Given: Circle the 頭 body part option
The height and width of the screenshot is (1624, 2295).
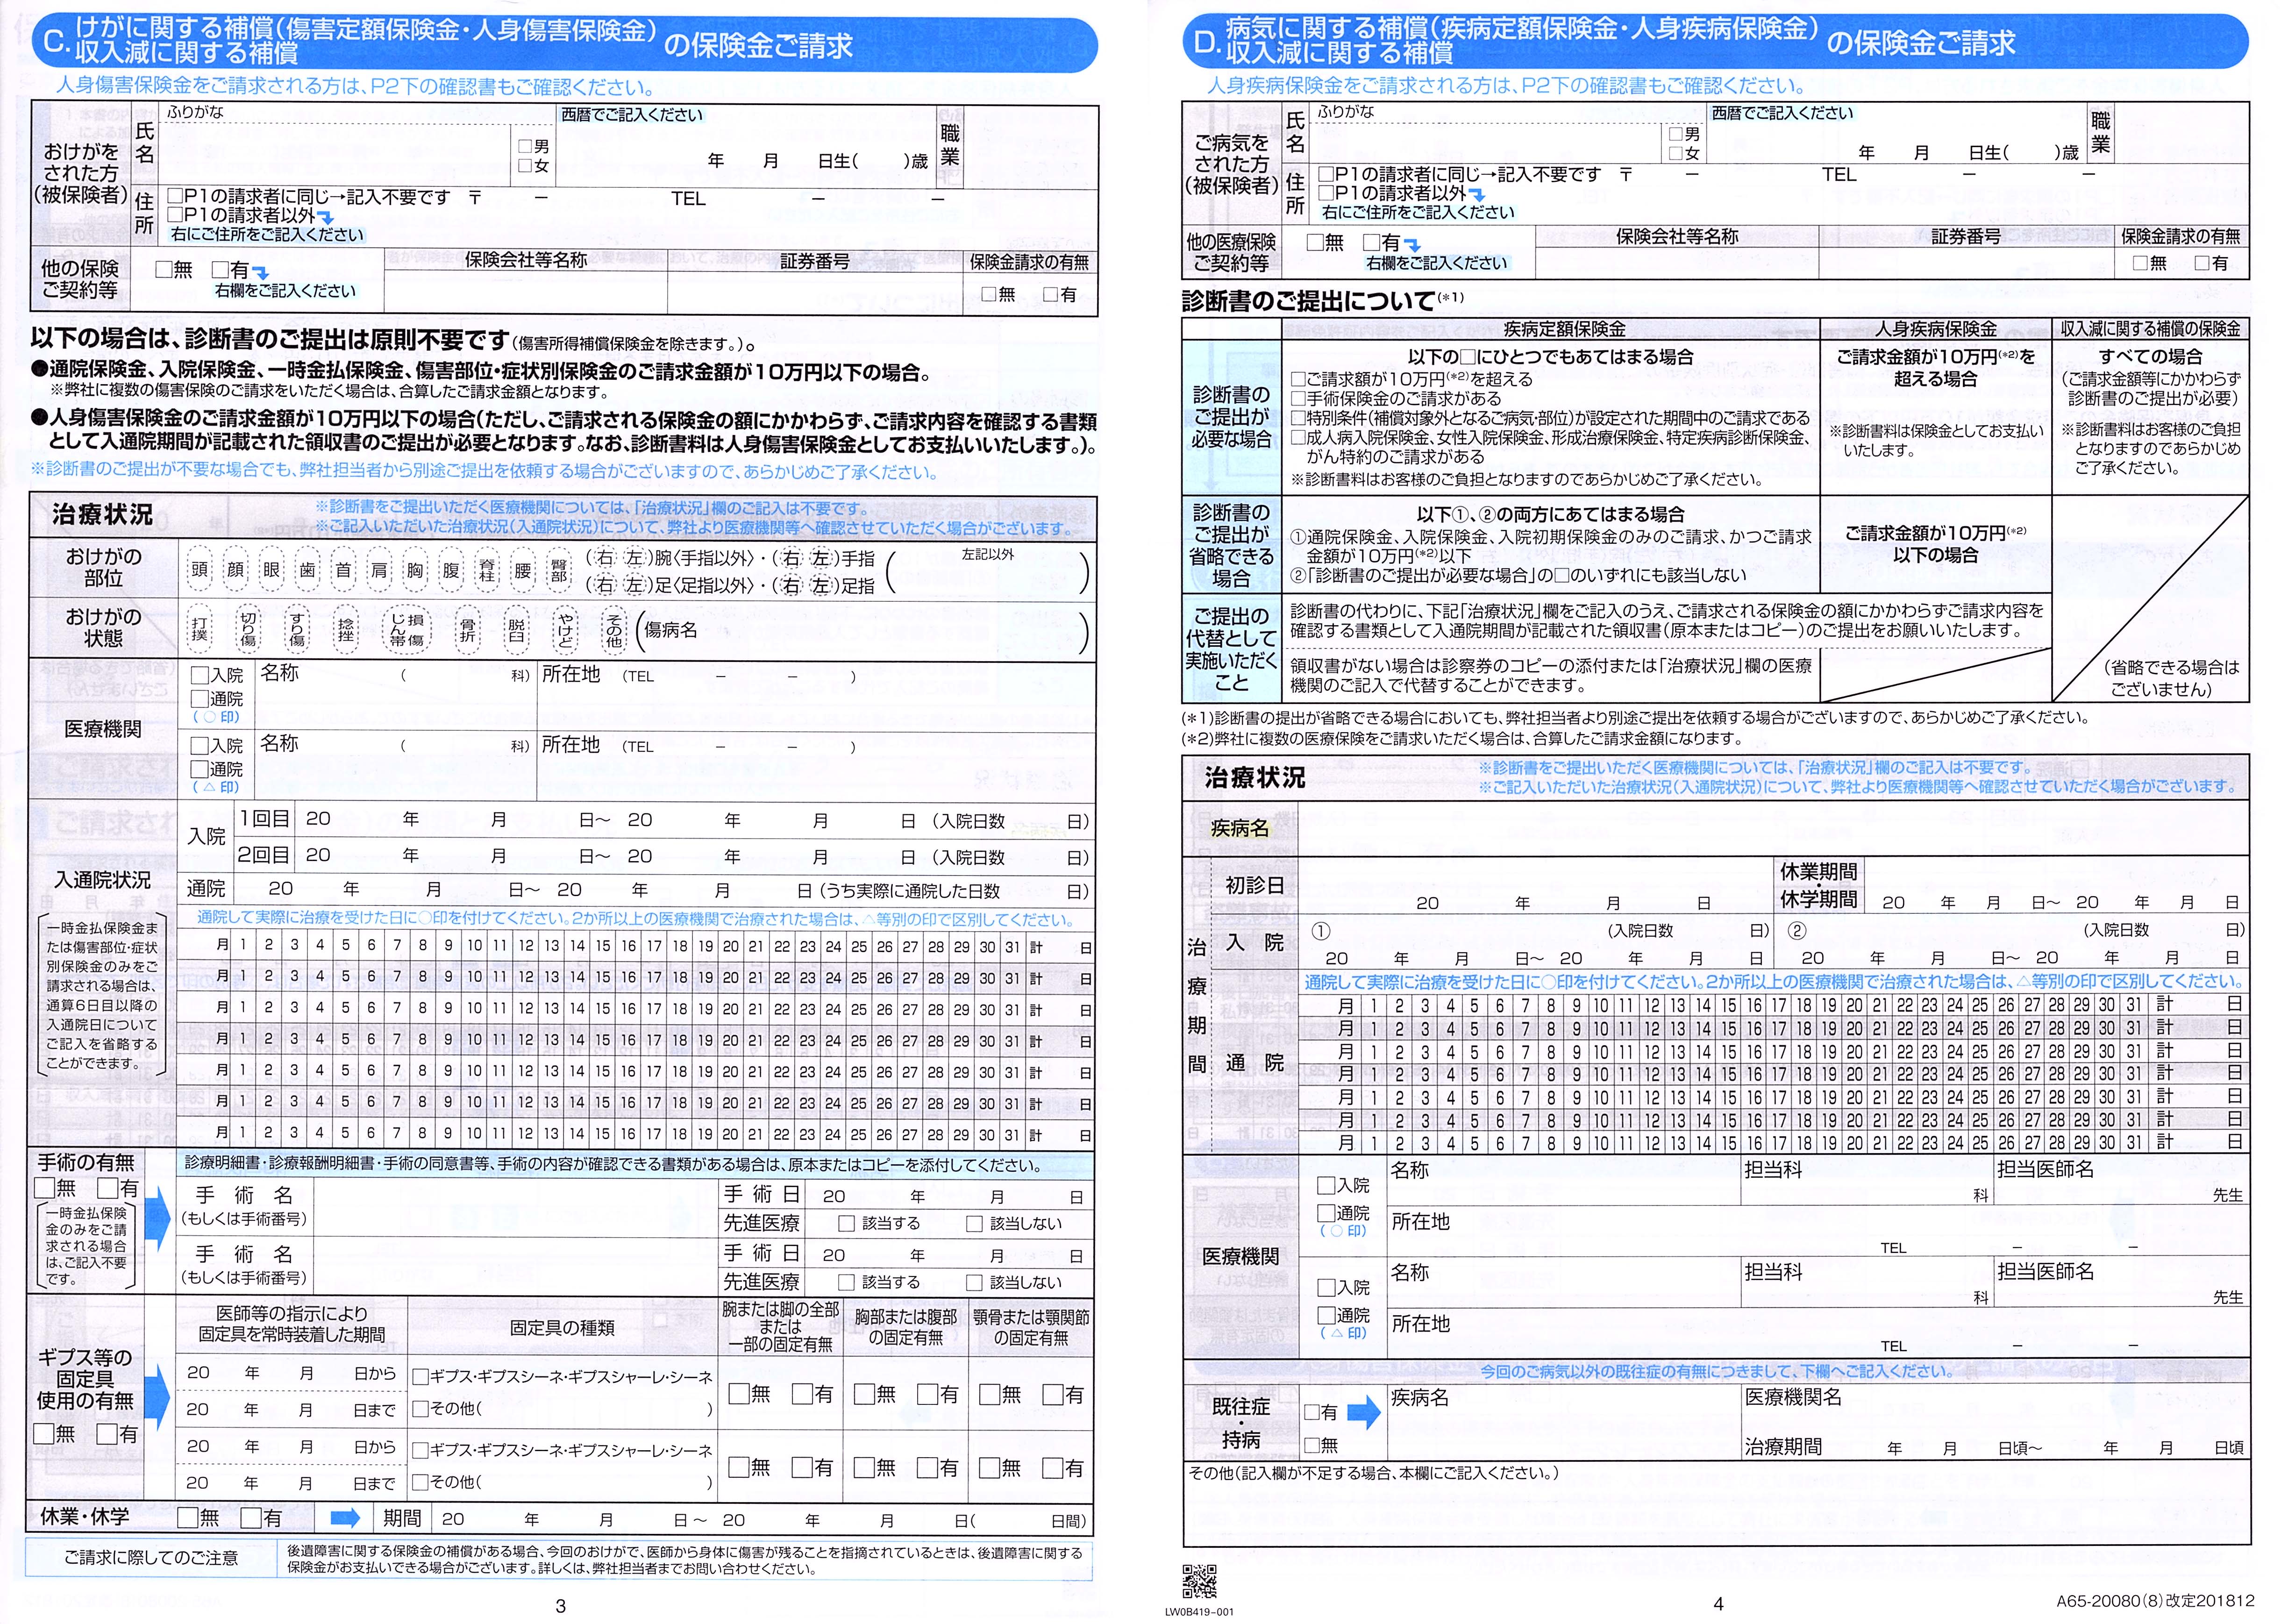Looking at the screenshot, I should (x=199, y=570).
